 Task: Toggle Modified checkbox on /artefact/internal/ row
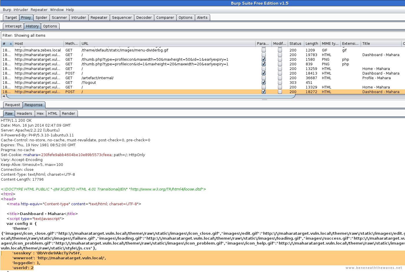(x=280, y=78)
